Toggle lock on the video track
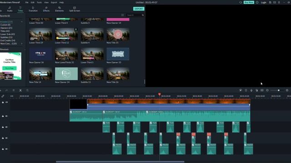Viewport: 291px width, 163px height. (3, 102)
